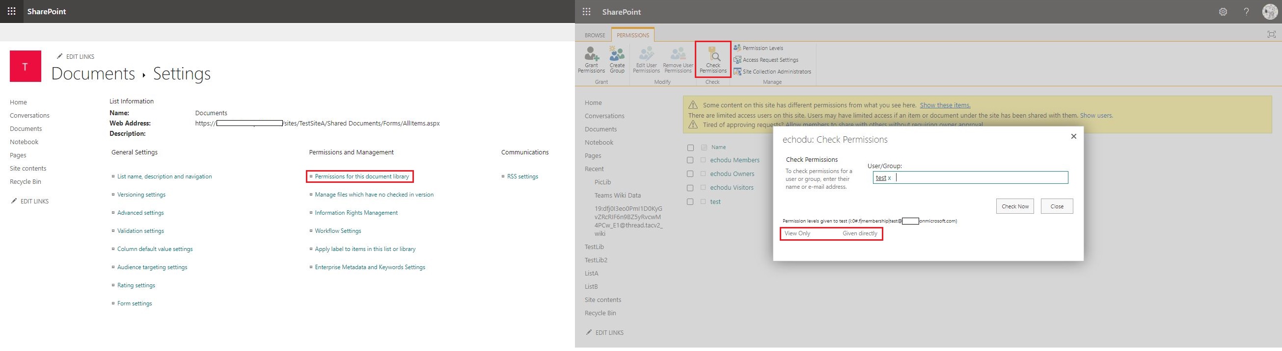Open Information Rights Management link

[356, 213]
